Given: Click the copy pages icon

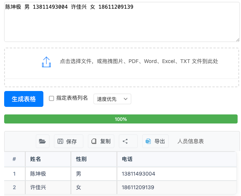Looking at the screenshot, I should pos(94,141).
